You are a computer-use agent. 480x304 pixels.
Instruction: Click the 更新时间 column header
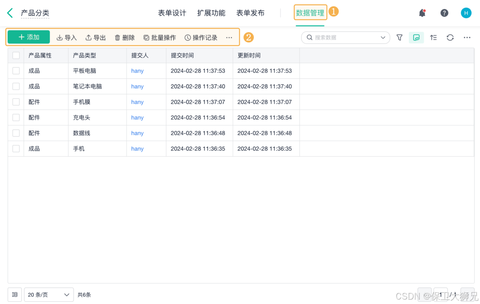point(266,56)
